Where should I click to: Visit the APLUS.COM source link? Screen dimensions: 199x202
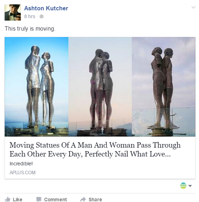pos(22,172)
